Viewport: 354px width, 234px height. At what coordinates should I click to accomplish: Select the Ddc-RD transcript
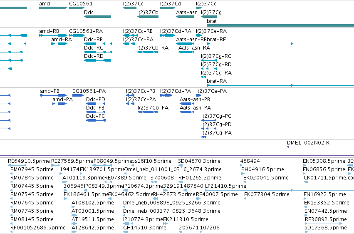click(97, 60)
